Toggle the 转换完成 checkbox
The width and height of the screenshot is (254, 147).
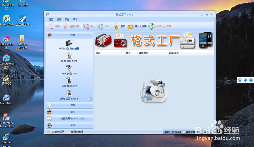click(183, 132)
